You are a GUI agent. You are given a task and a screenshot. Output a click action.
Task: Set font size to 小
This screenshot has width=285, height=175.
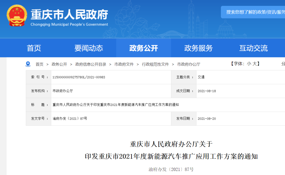(x=249, y=64)
